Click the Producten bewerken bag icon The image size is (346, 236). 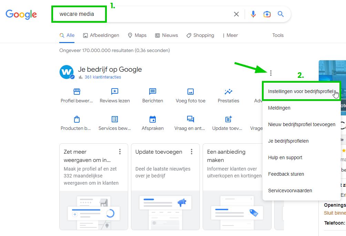pyautogui.click(x=77, y=119)
